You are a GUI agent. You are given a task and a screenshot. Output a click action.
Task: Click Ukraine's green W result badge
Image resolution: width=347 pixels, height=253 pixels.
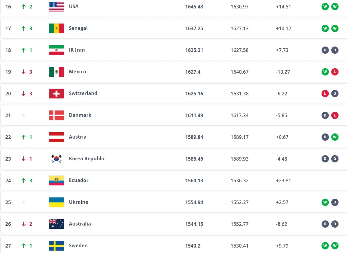pyautogui.click(x=325, y=202)
